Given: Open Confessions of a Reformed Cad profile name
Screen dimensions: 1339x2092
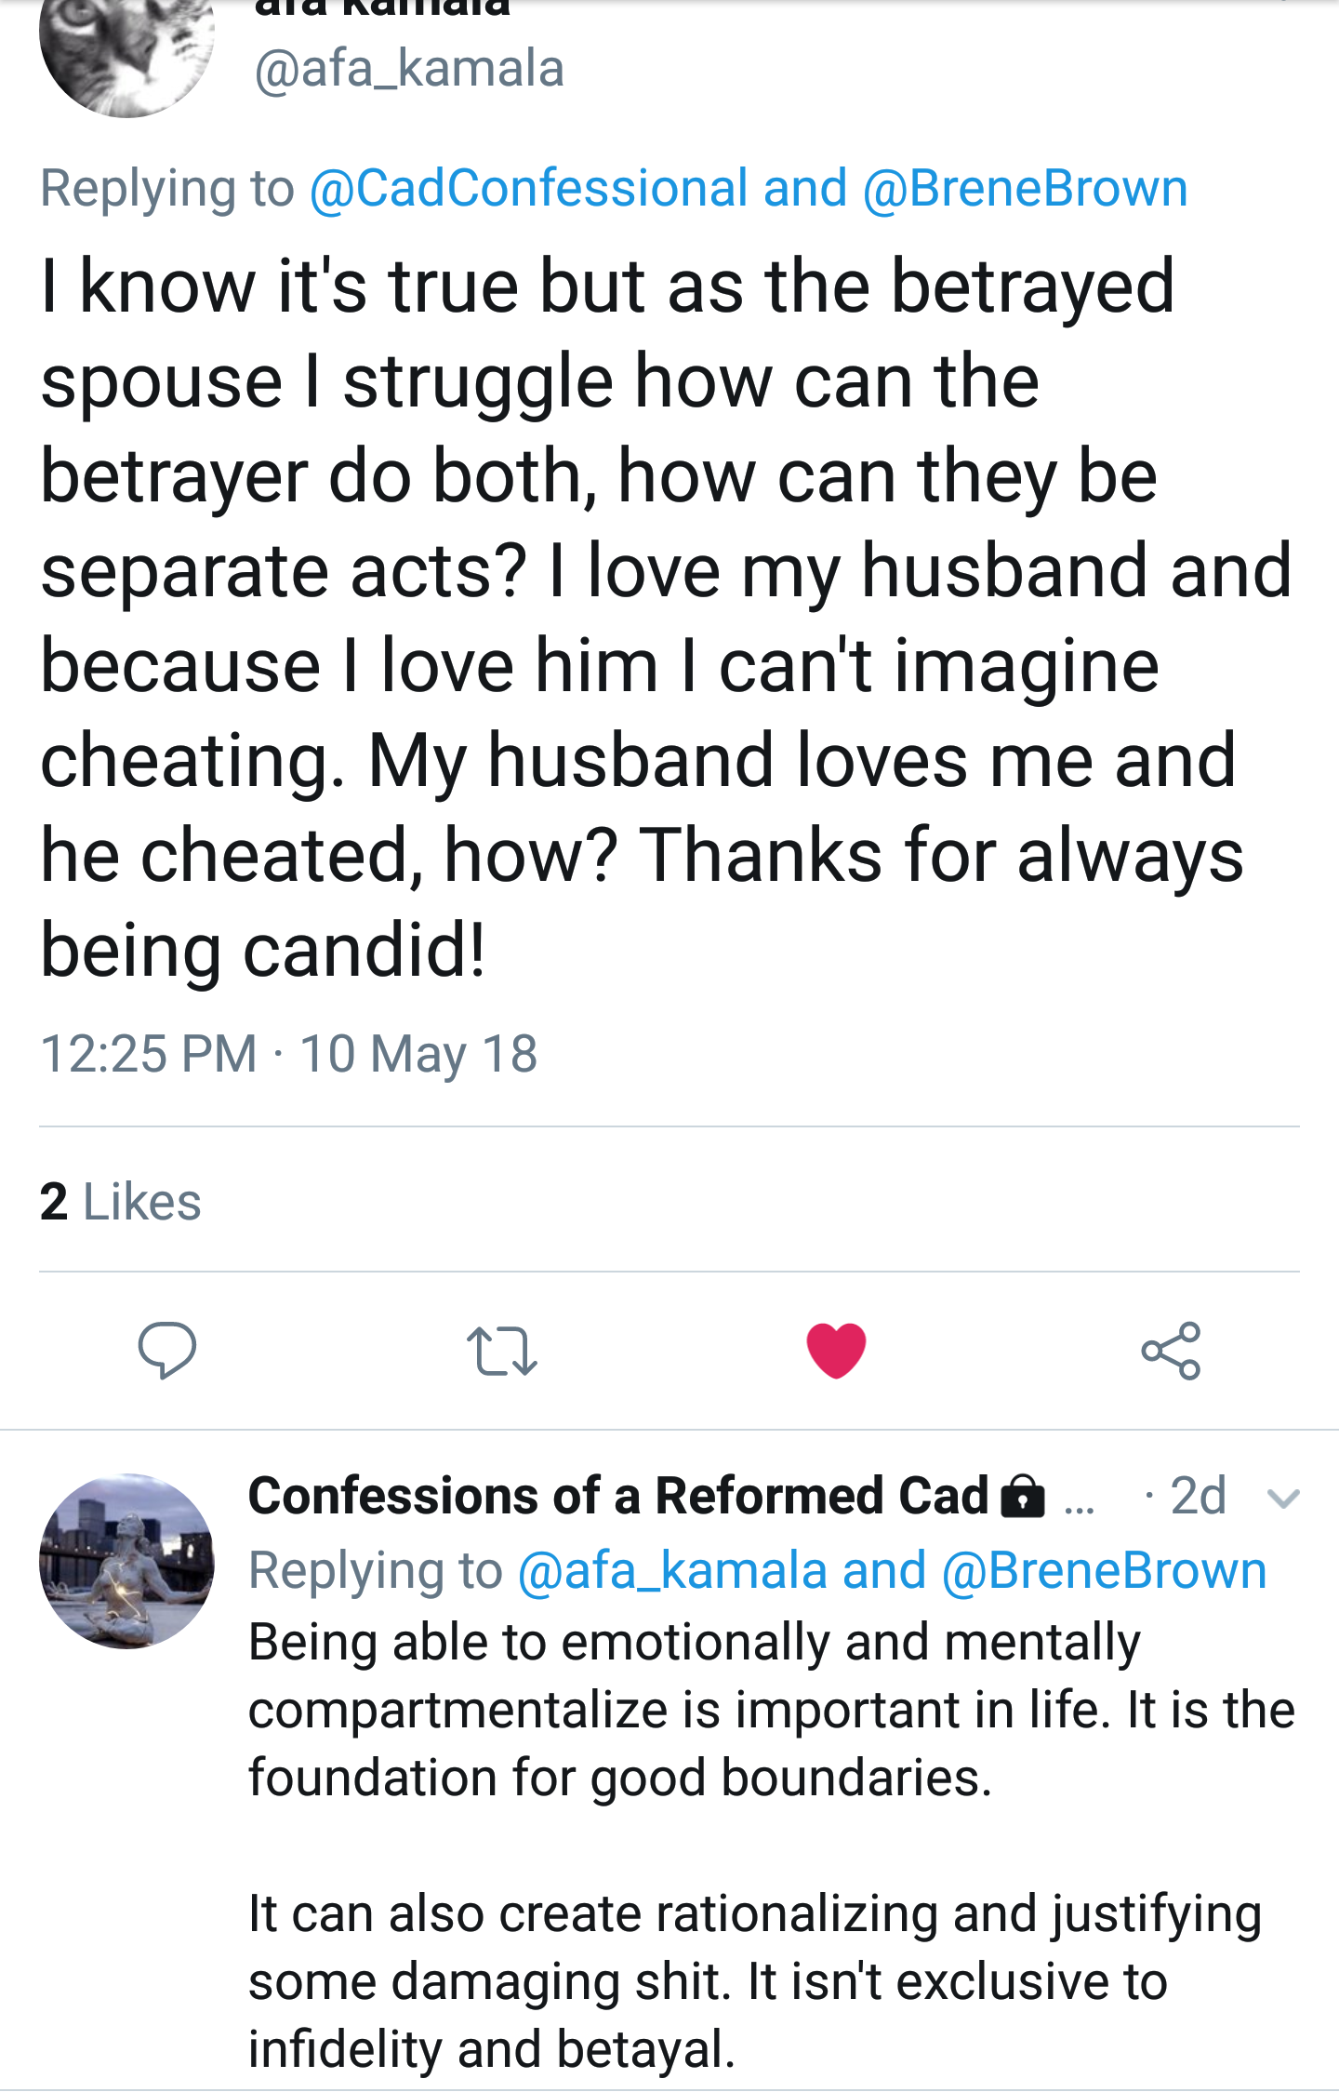Looking at the screenshot, I should tap(618, 1496).
